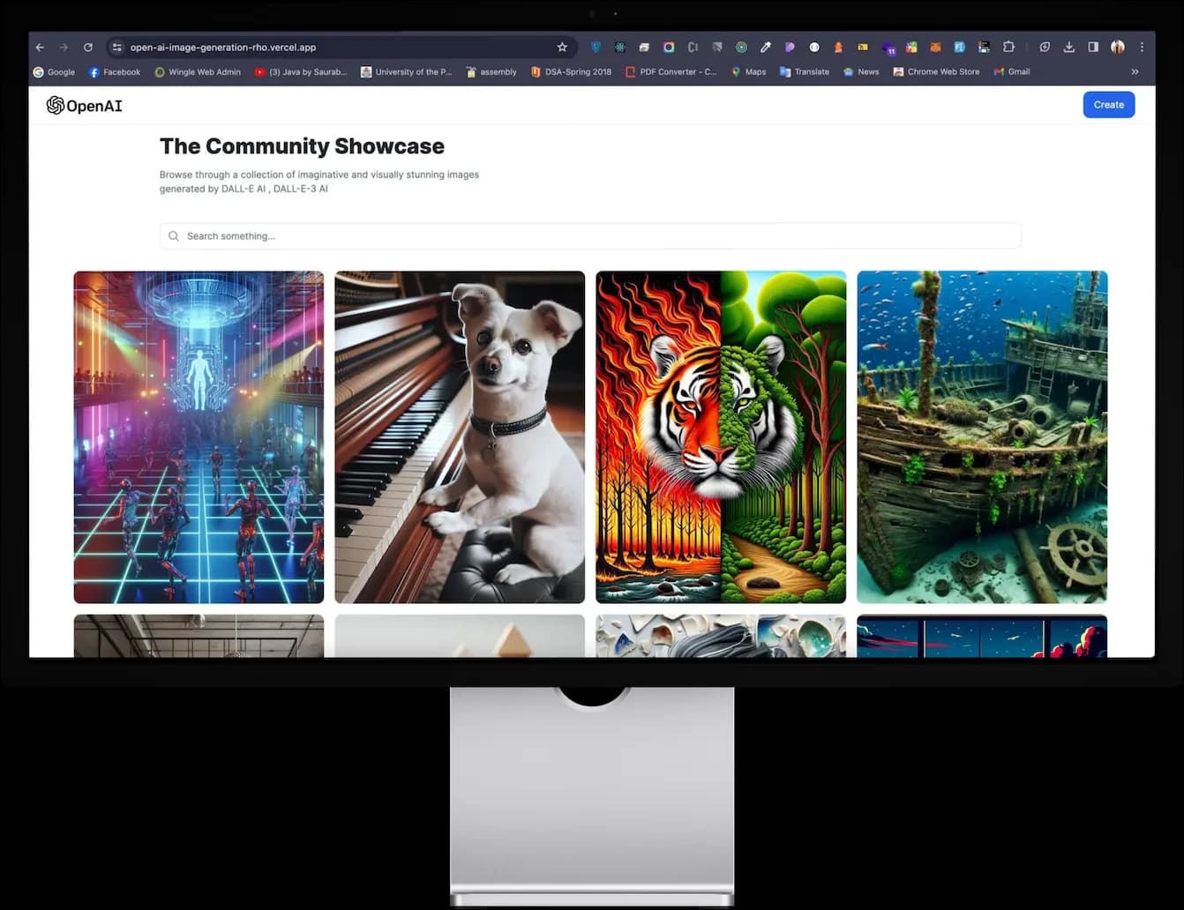Image resolution: width=1184 pixels, height=910 pixels.
Task: Click the browser profile avatar
Action: [1118, 47]
